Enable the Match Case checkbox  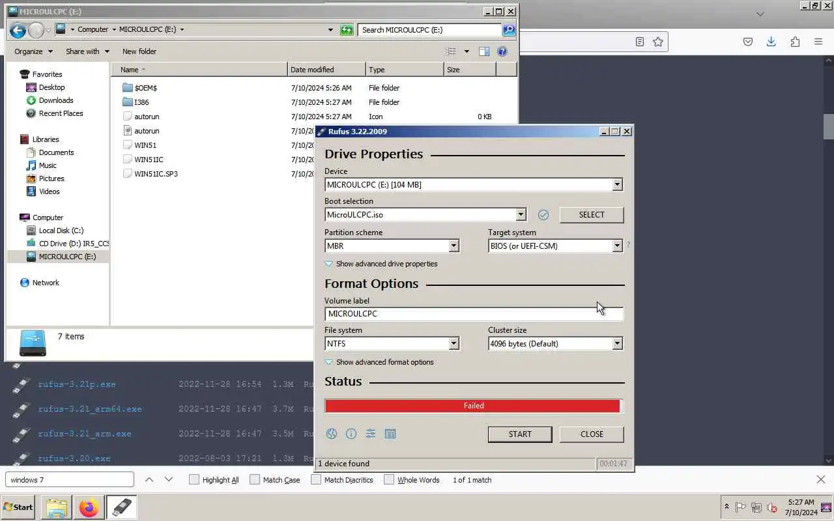pyautogui.click(x=255, y=480)
